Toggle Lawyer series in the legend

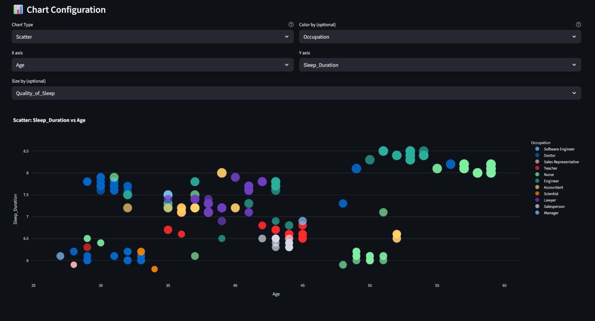[550, 200]
